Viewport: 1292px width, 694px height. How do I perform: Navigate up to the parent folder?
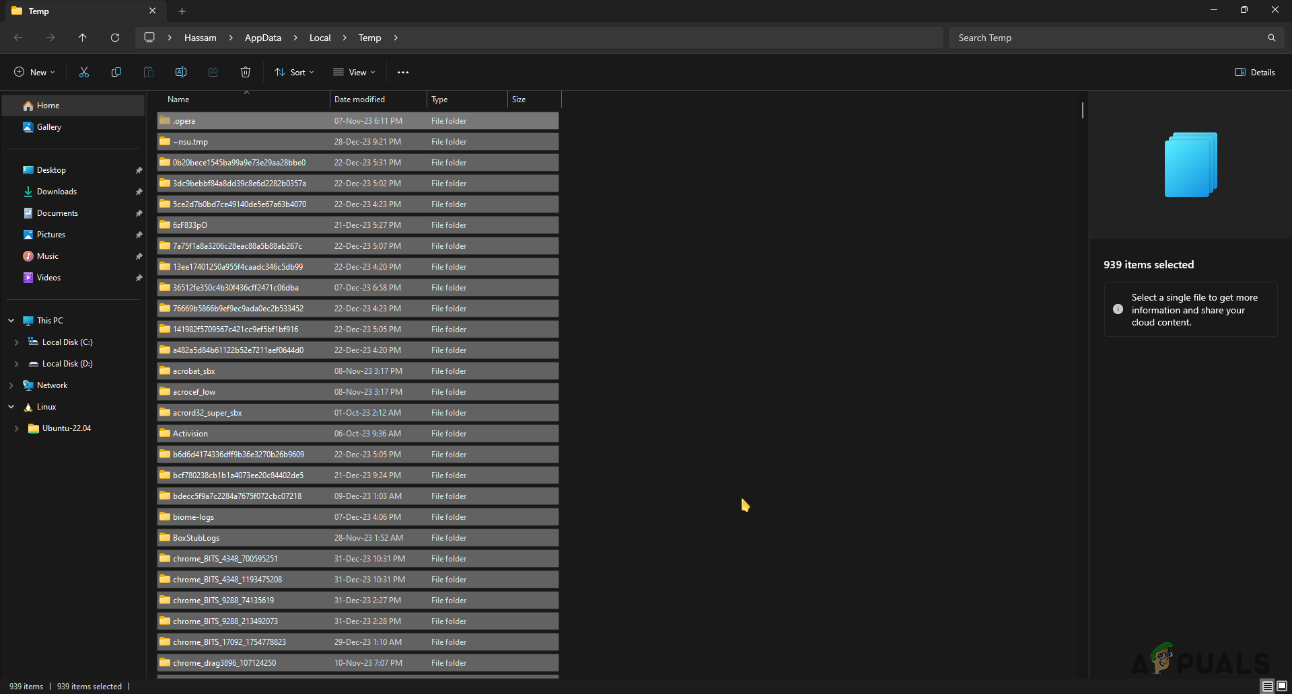click(x=82, y=38)
